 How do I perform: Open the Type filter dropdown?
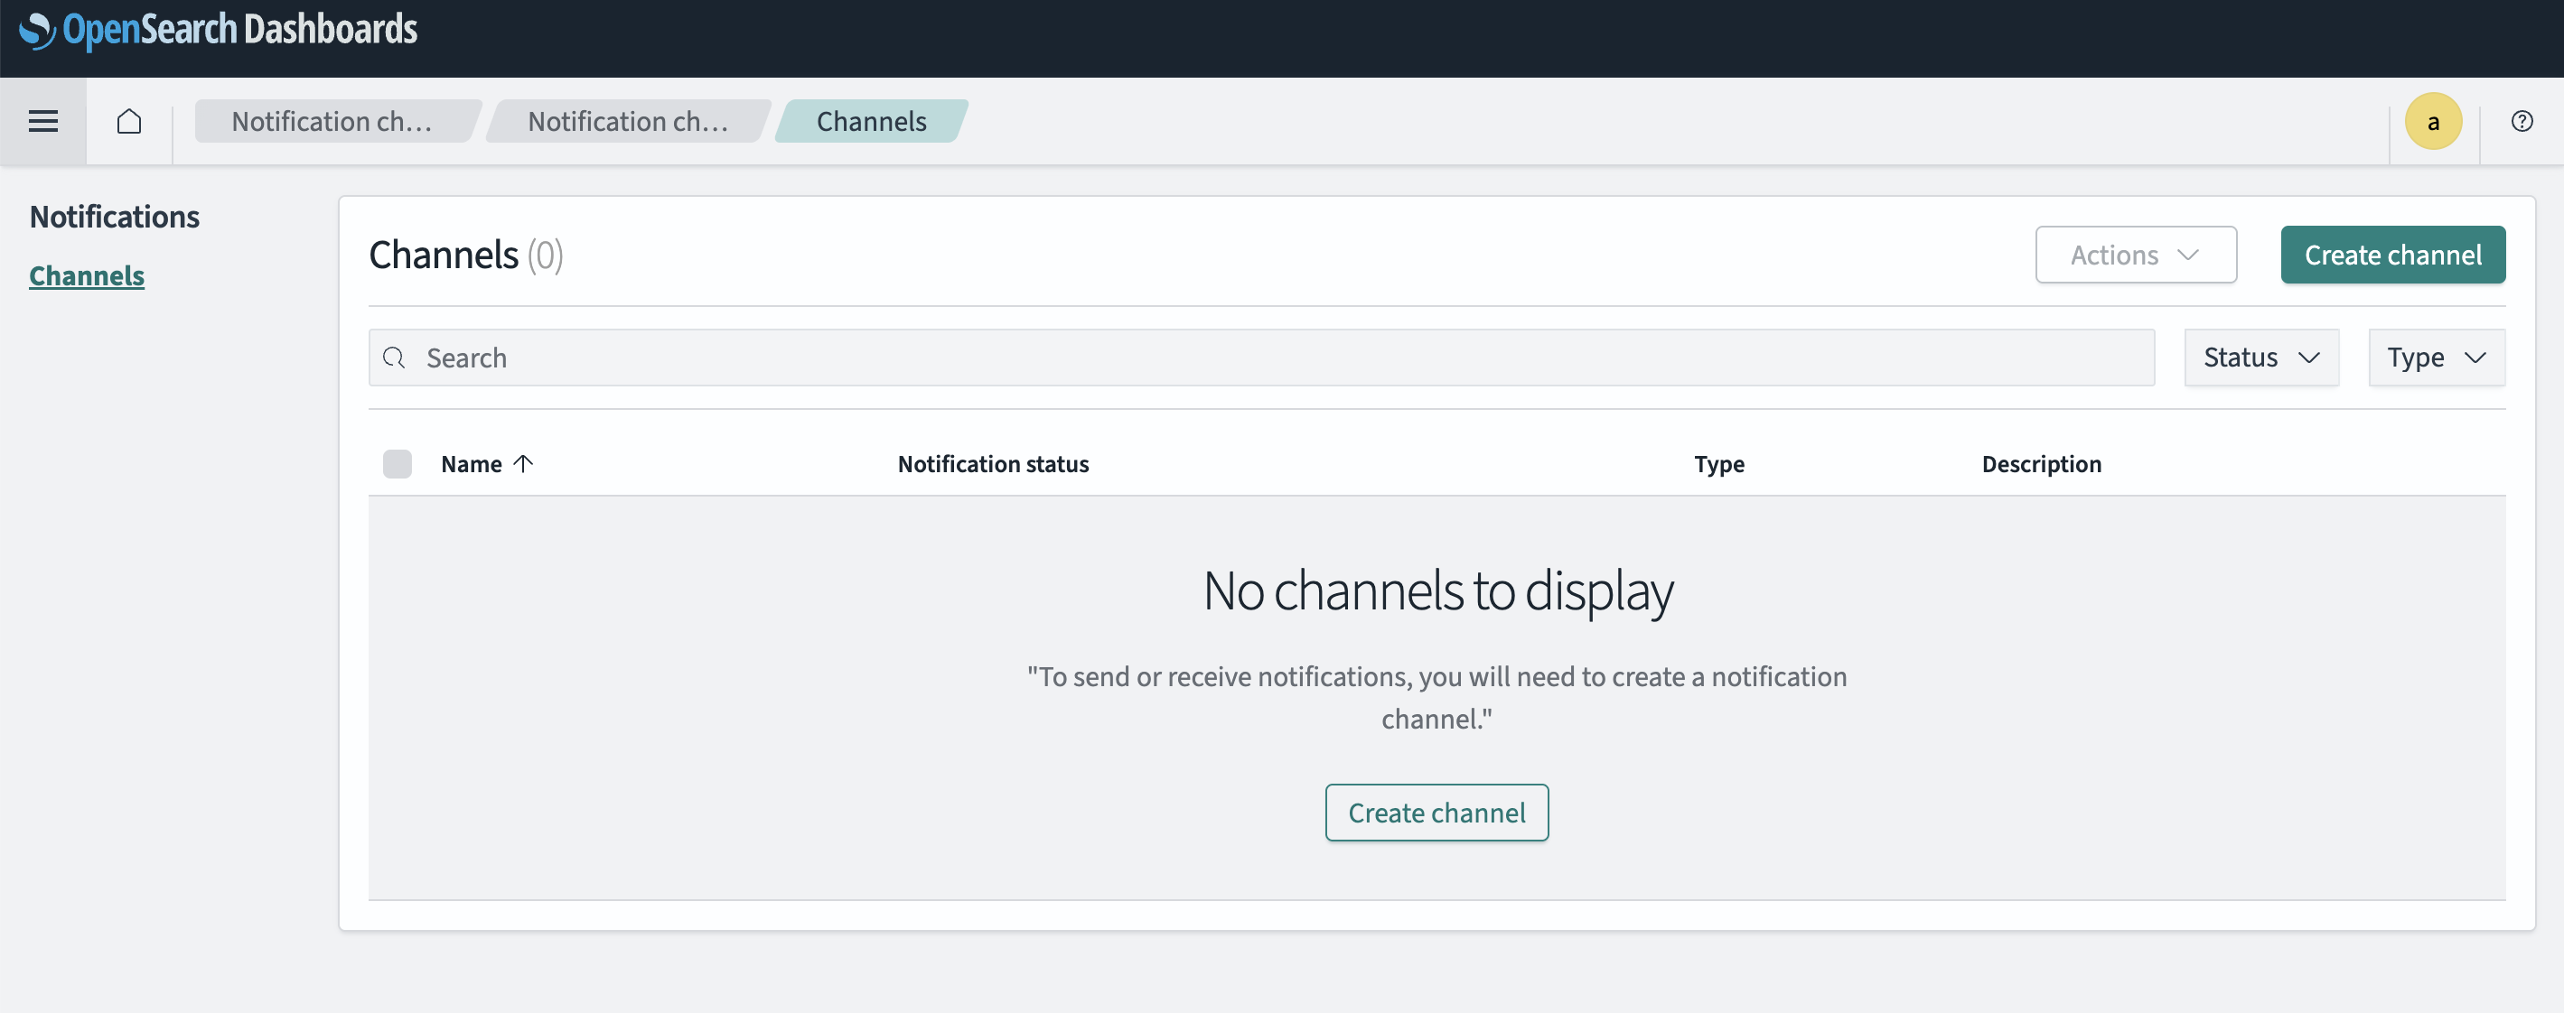[x=2436, y=358]
